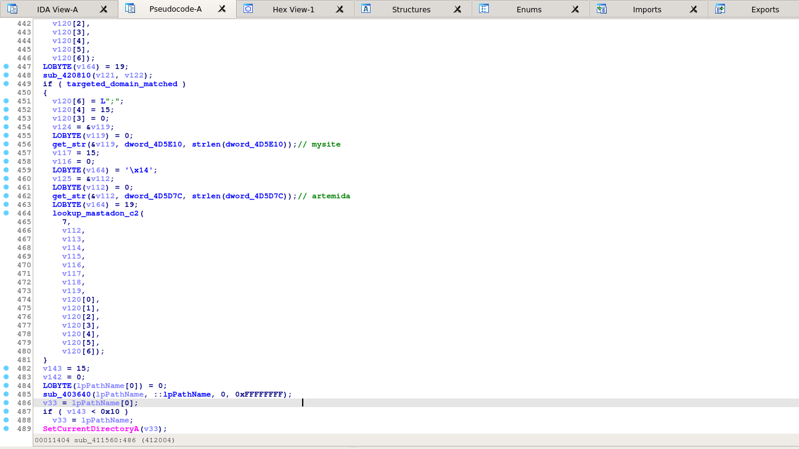Screen dimensions: 799x449
Task: Select v117 on line 457
Action: 62,153
